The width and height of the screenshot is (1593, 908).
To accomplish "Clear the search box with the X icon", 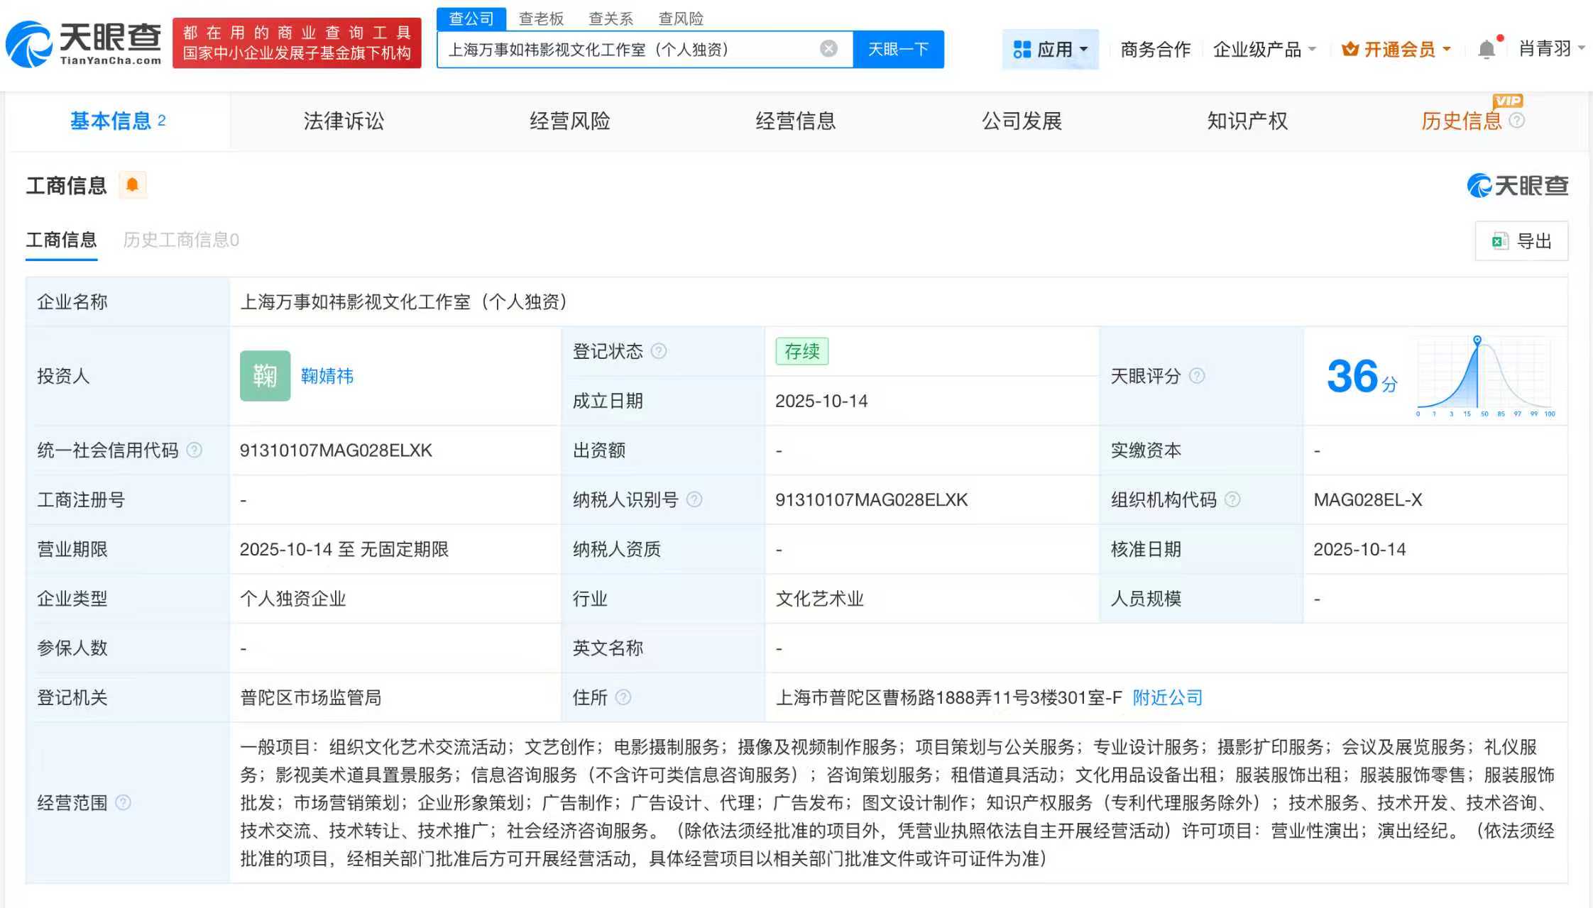I will point(828,48).
